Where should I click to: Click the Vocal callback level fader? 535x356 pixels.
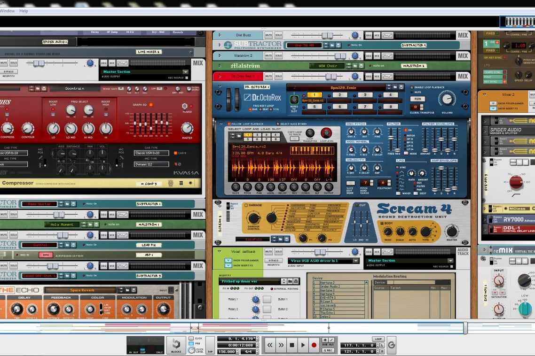click(x=320, y=252)
